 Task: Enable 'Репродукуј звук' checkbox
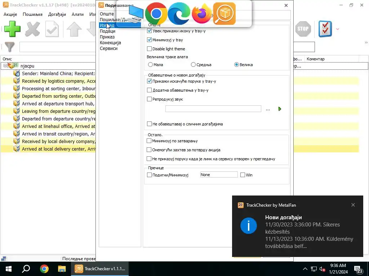149,99
